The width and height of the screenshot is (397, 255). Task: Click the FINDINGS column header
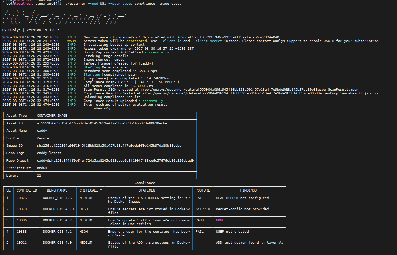coord(249,190)
